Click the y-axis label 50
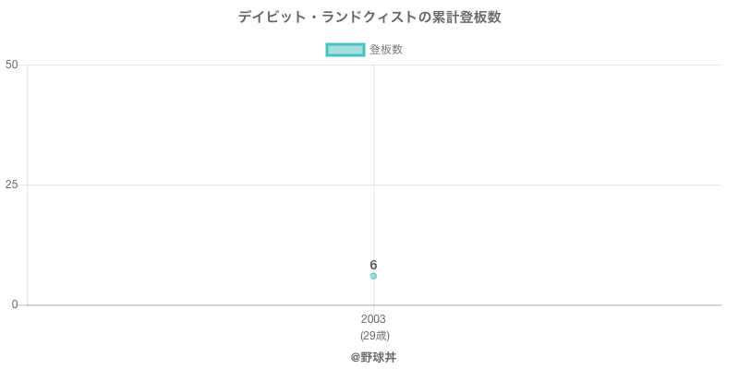Viewport: 739px width, 369px height. (x=12, y=65)
